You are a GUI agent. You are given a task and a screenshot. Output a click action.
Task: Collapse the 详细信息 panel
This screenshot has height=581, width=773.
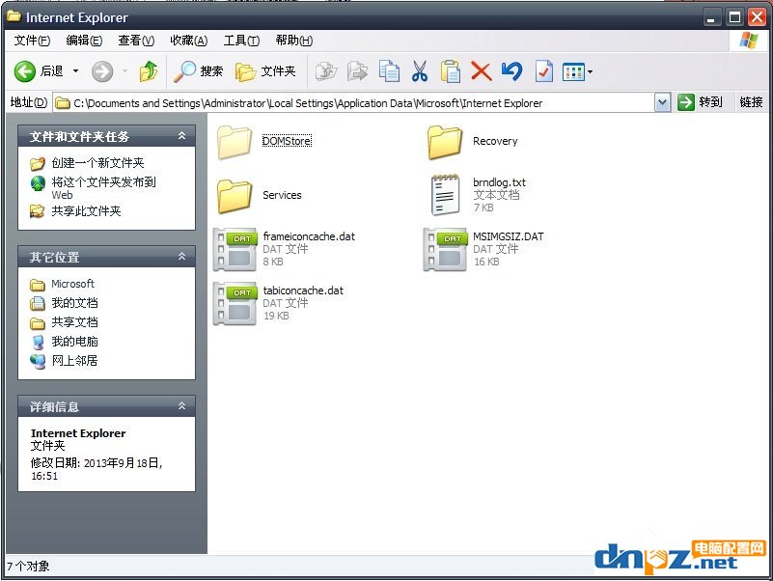coord(181,406)
